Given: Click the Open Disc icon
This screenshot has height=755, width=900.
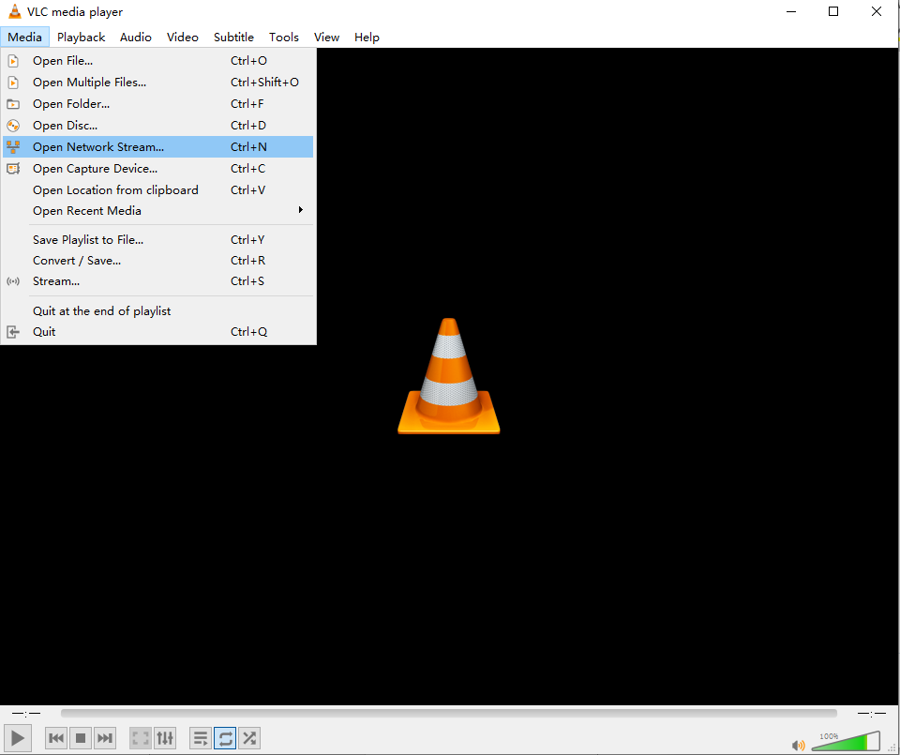Looking at the screenshot, I should coord(13,126).
